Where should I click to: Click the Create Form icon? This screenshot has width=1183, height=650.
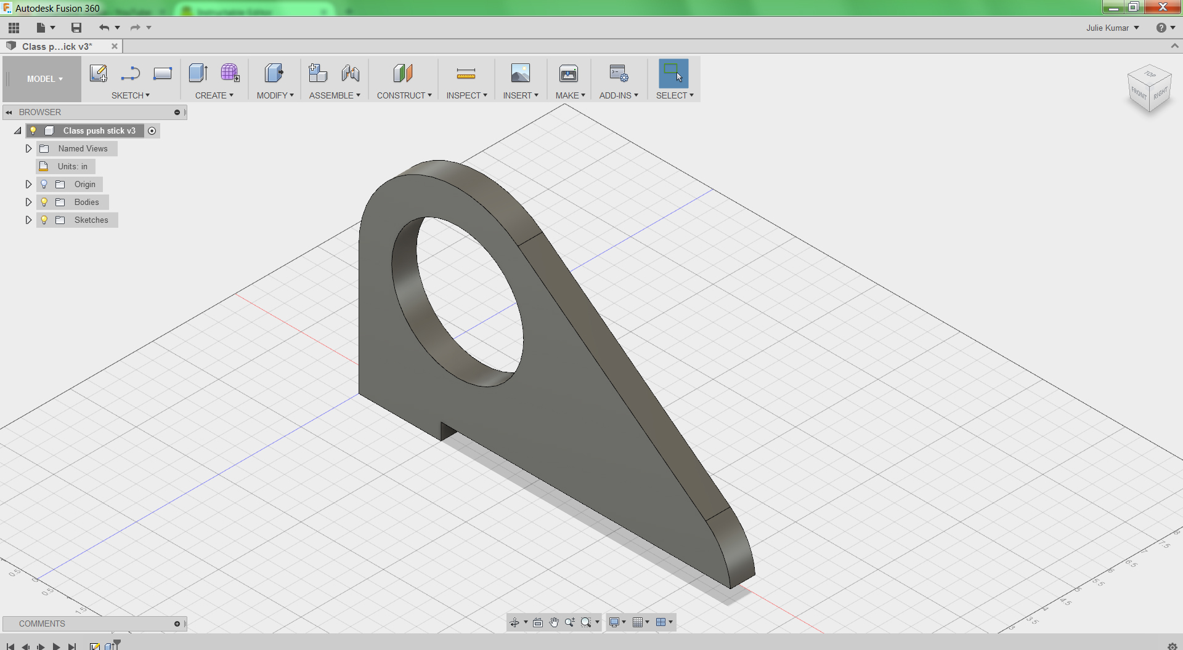[230, 73]
